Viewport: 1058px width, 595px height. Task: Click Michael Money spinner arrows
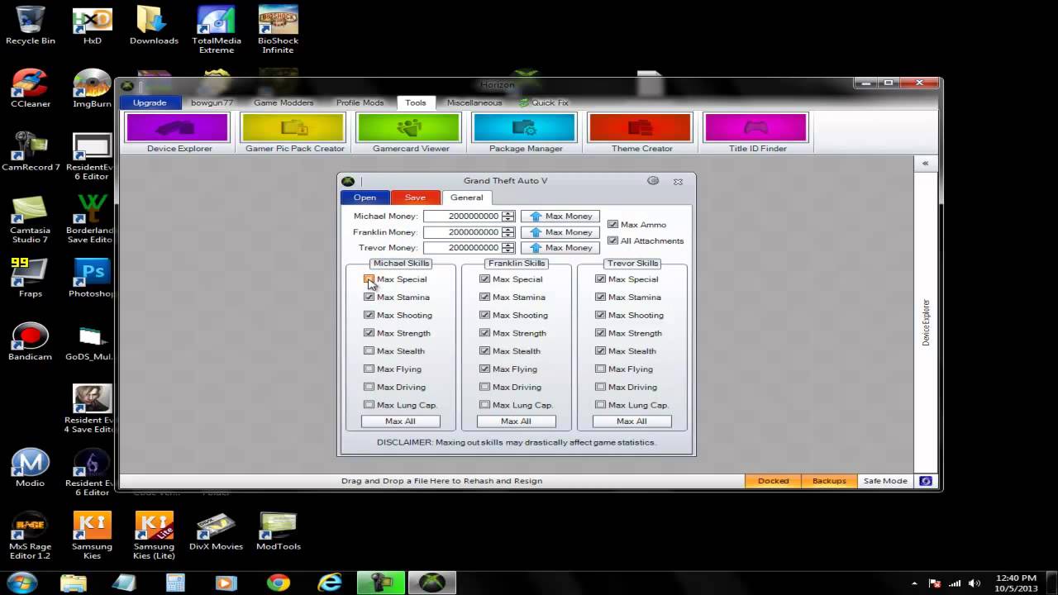tap(508, 217)
